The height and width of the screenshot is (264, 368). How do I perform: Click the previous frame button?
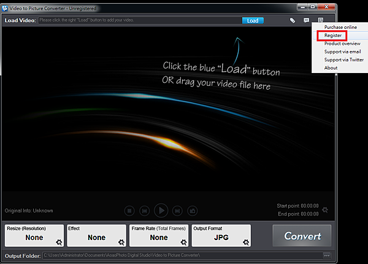(x=145, y=211)
